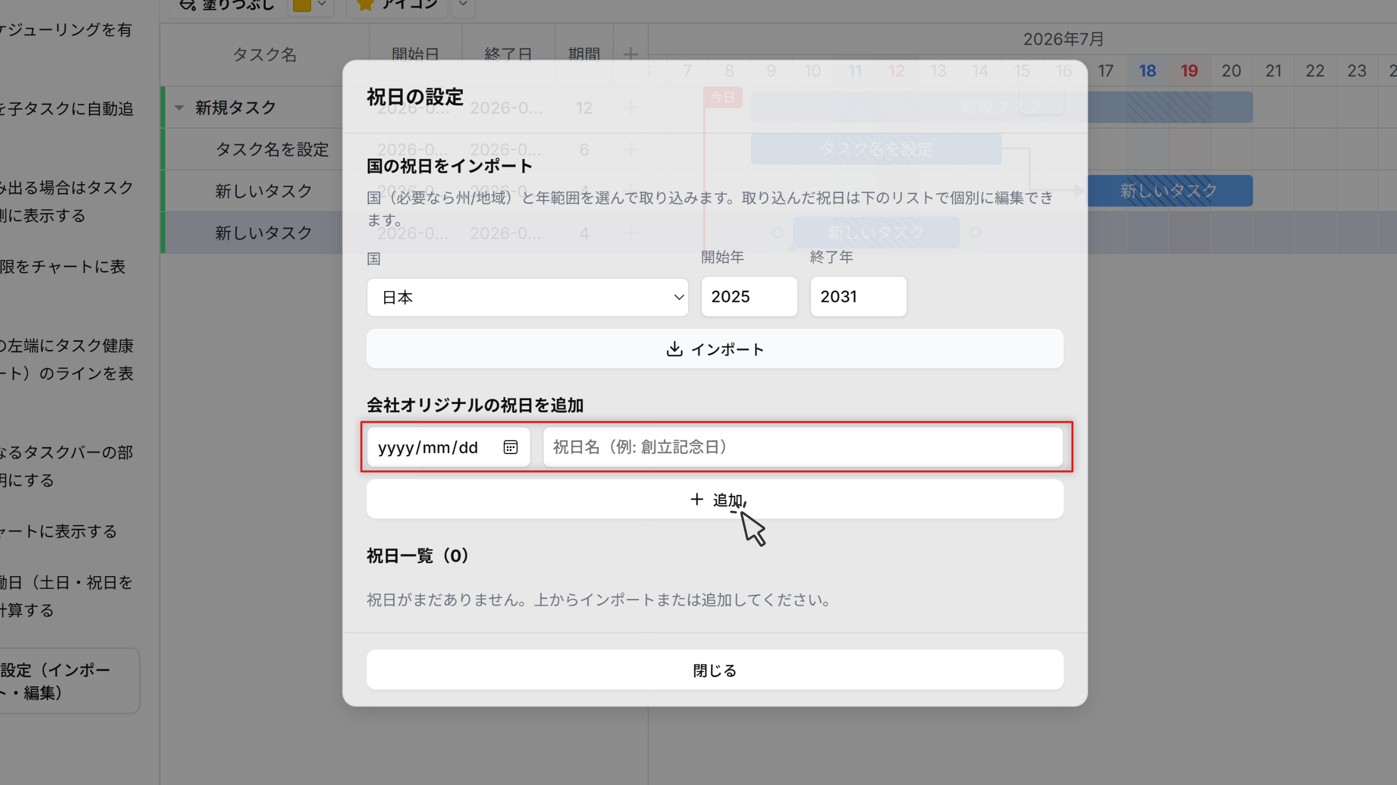The height and width of the screenshot is (785, 1397).
Task: Select day 21 in the timeline header
Action: tap(1273, 71)
